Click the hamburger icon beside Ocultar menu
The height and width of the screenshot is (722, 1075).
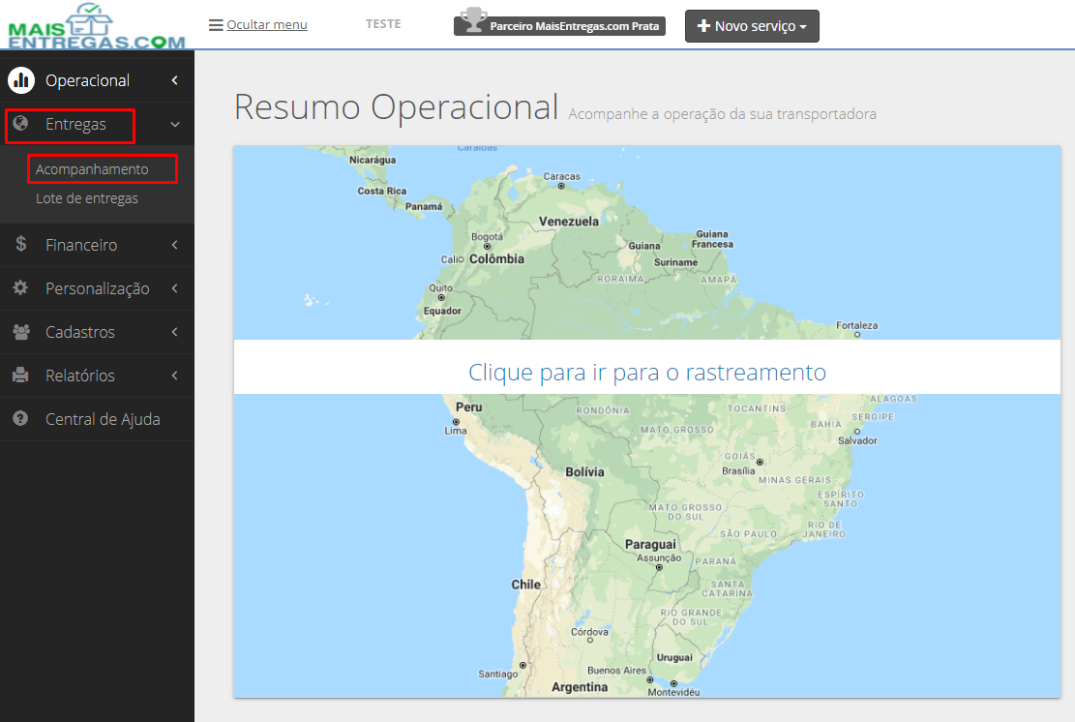pos(216,25)
